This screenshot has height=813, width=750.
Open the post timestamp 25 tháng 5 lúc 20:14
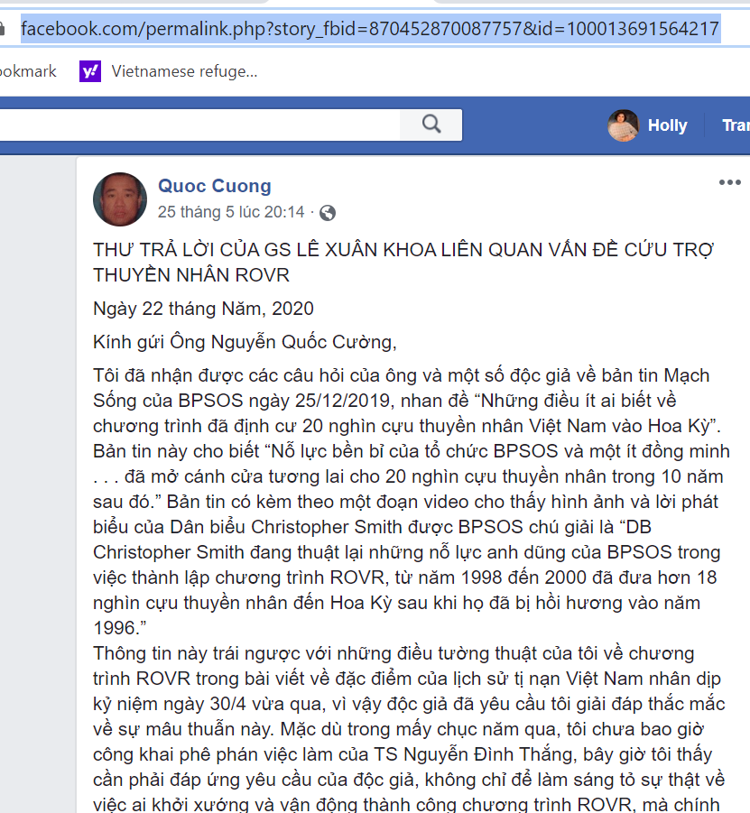coord(231,212)
